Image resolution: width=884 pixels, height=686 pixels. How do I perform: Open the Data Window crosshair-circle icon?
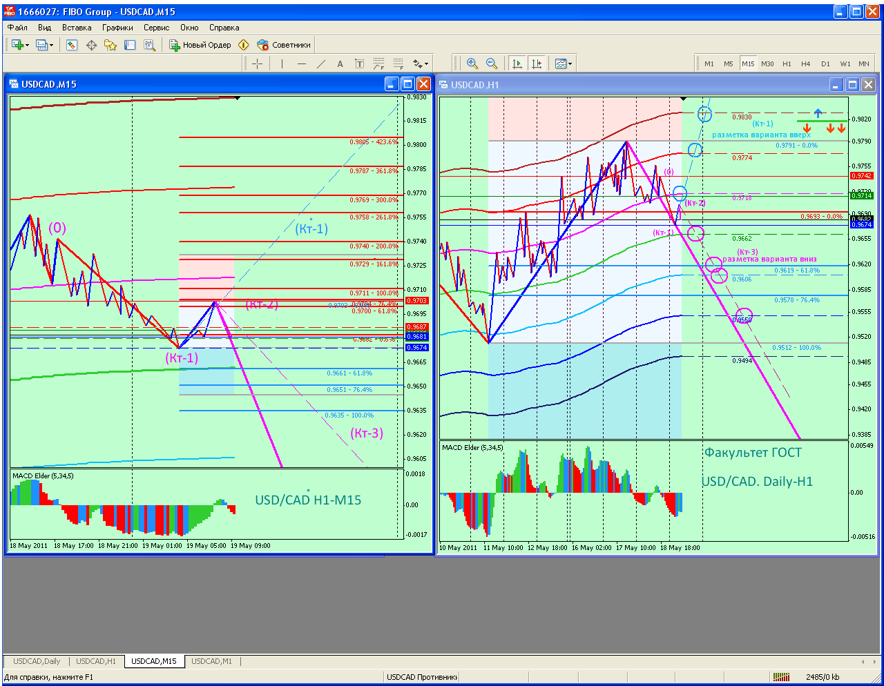91,45
